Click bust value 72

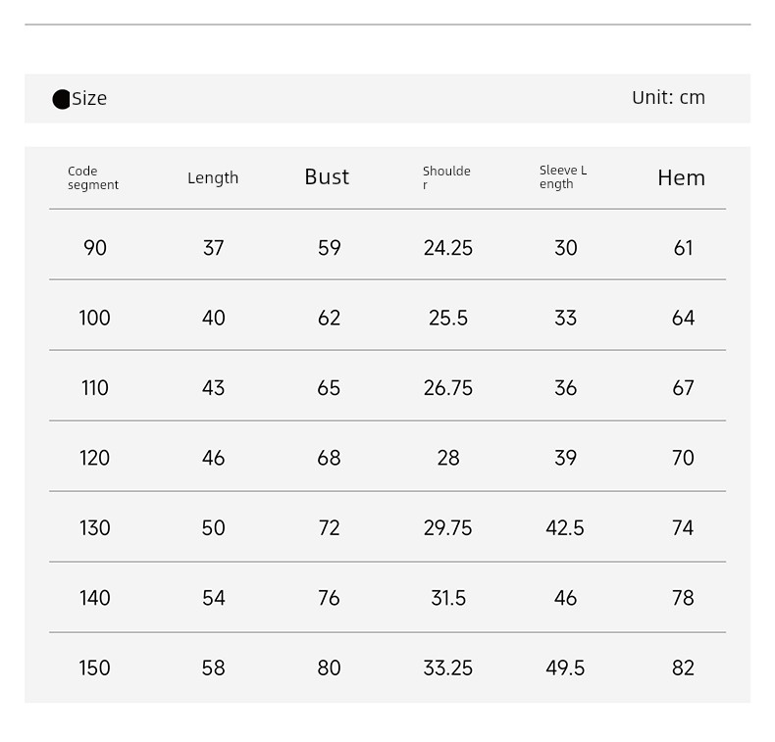click(330, 528)
